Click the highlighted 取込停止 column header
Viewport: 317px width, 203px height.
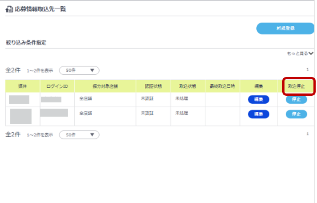(297, 86)
